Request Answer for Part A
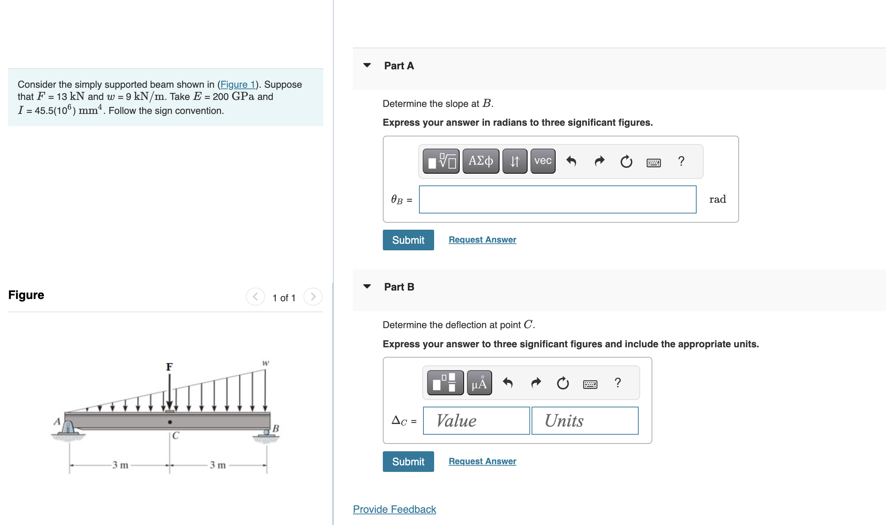886x525 pixels. (482, 239)
